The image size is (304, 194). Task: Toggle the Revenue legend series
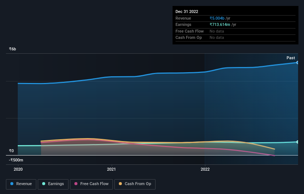[x=21, y=184]
